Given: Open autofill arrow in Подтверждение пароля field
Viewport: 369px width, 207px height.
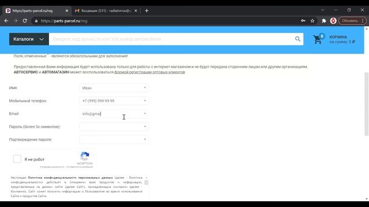Looking at the screenshot, I should coord(145,139).
